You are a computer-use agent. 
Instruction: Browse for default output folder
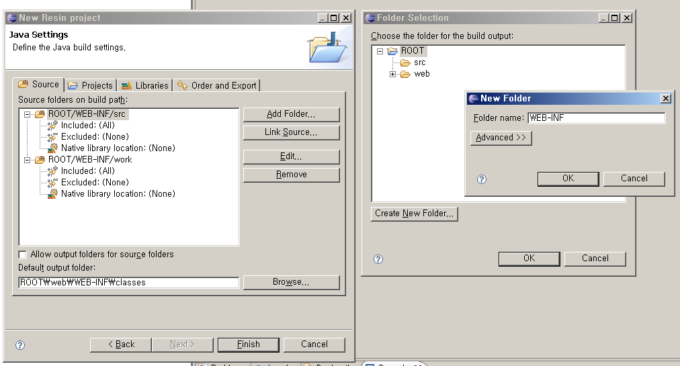coord(291,282)
